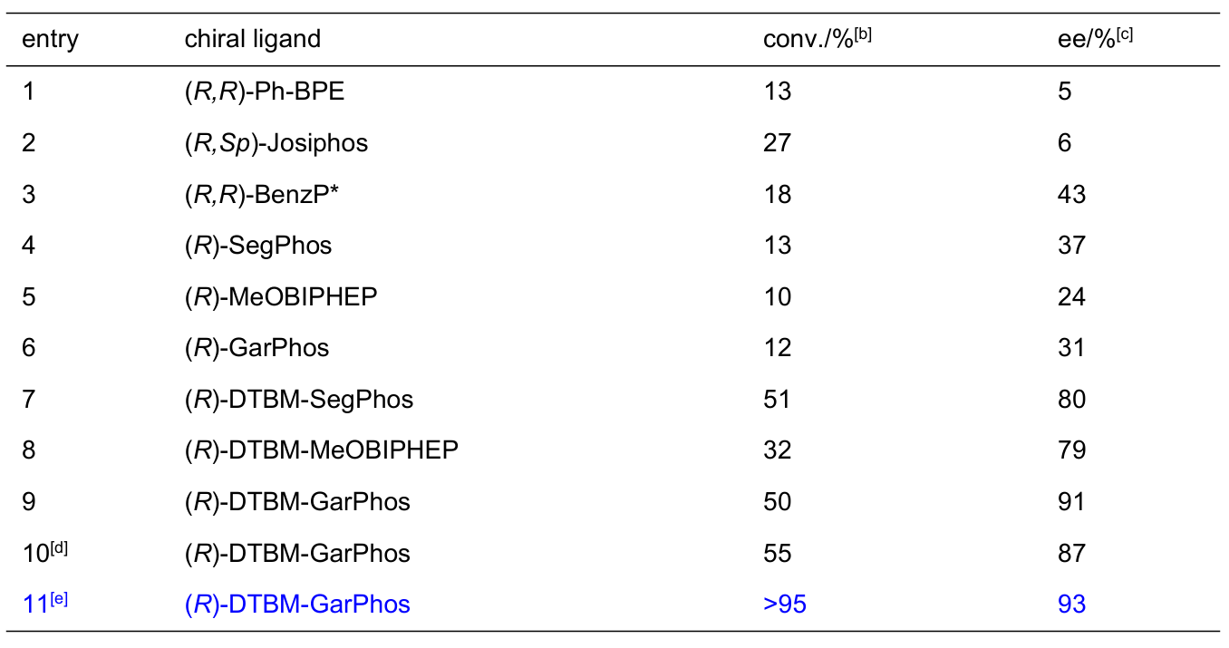Image resolution: width=1229 pixels, height=648 pixels.
Task: Click the blue >95 conversion value
Action: click(x=785, y=604)
